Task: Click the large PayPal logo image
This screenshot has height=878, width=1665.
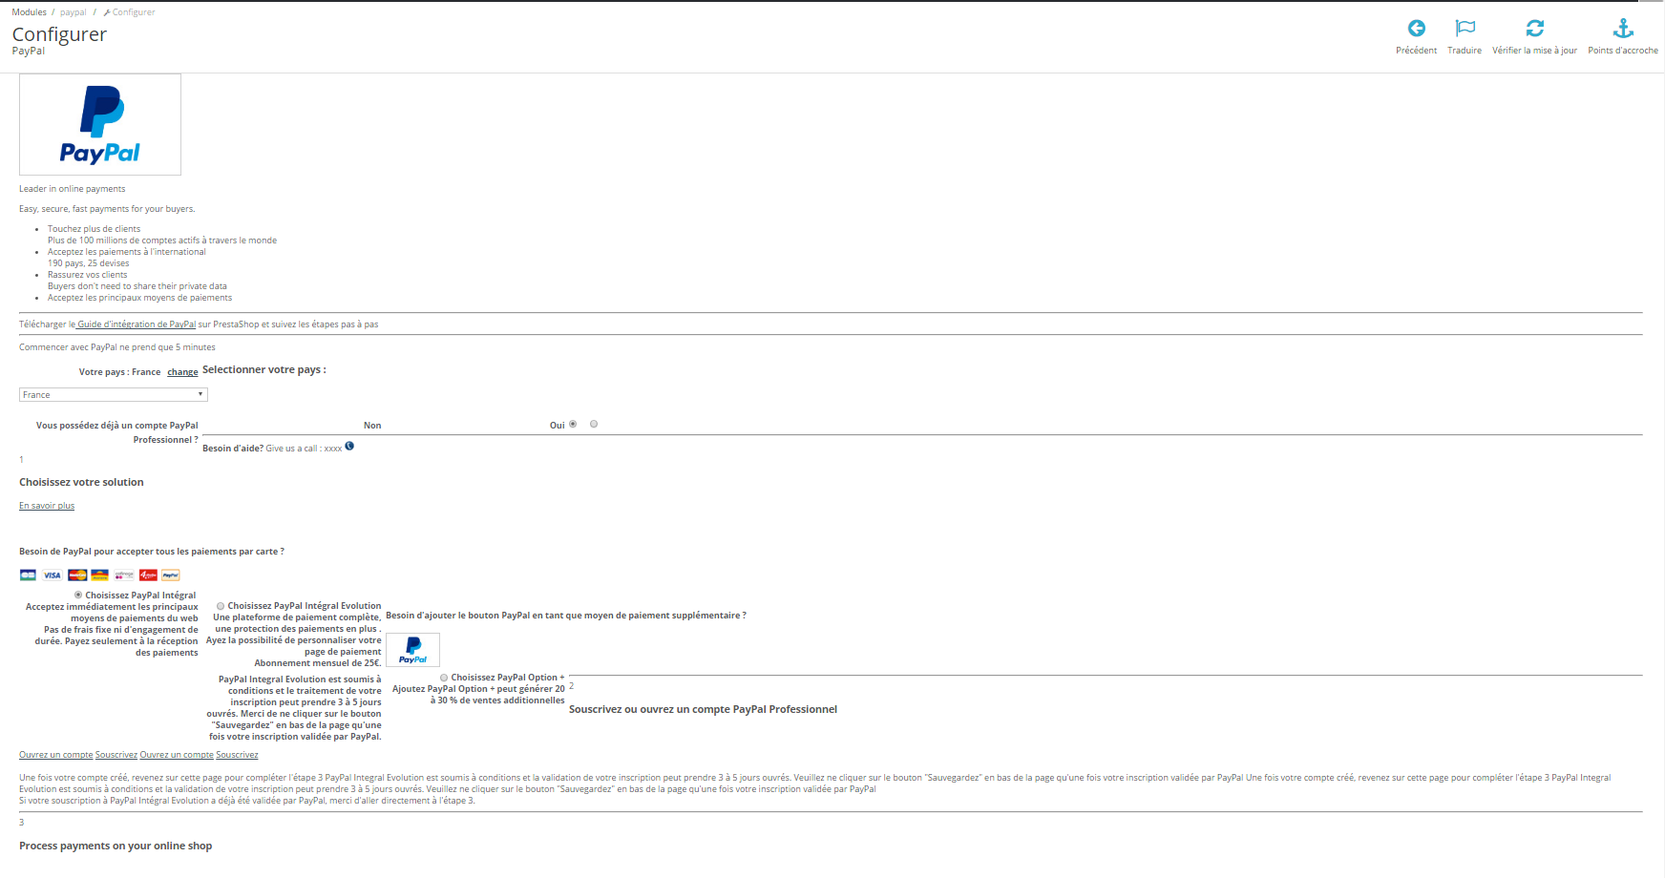Action: click(100, 125)
